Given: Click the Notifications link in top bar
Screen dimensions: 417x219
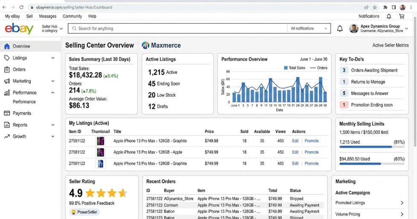Looking at the screenshot, I should tap(369, 16).
